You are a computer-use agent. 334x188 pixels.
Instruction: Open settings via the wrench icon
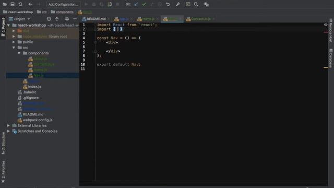point(178,4)
